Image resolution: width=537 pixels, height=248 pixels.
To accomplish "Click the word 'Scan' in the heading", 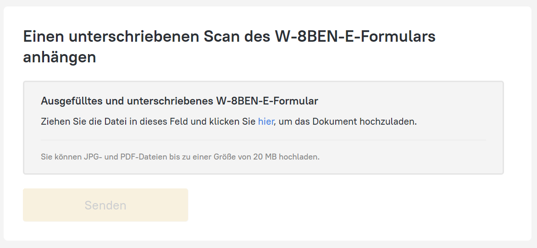I will [224, 36].
